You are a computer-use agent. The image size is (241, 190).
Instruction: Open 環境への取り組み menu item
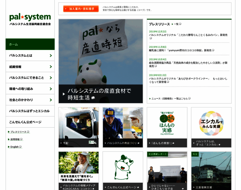[30, 89]
